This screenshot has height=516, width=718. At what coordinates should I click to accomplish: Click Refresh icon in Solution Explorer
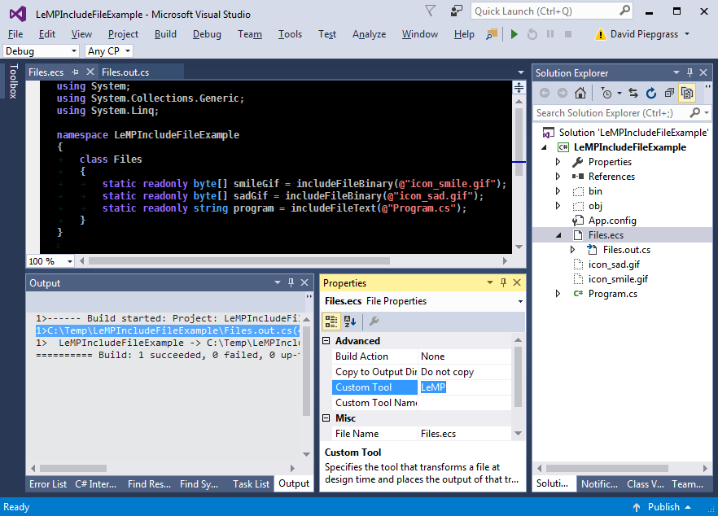(651, 94)
